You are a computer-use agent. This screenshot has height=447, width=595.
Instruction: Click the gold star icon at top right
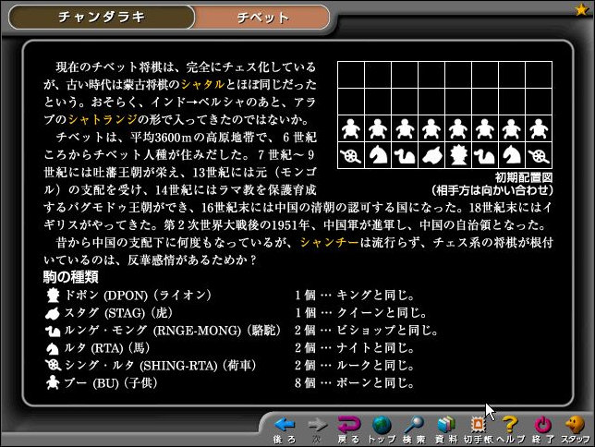[x=582, y=10]
